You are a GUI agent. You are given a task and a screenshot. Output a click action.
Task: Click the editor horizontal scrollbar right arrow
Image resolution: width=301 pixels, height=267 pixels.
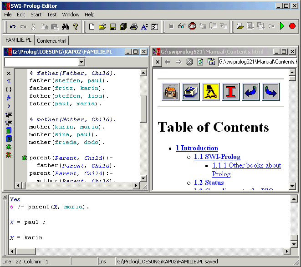(136, 185)
